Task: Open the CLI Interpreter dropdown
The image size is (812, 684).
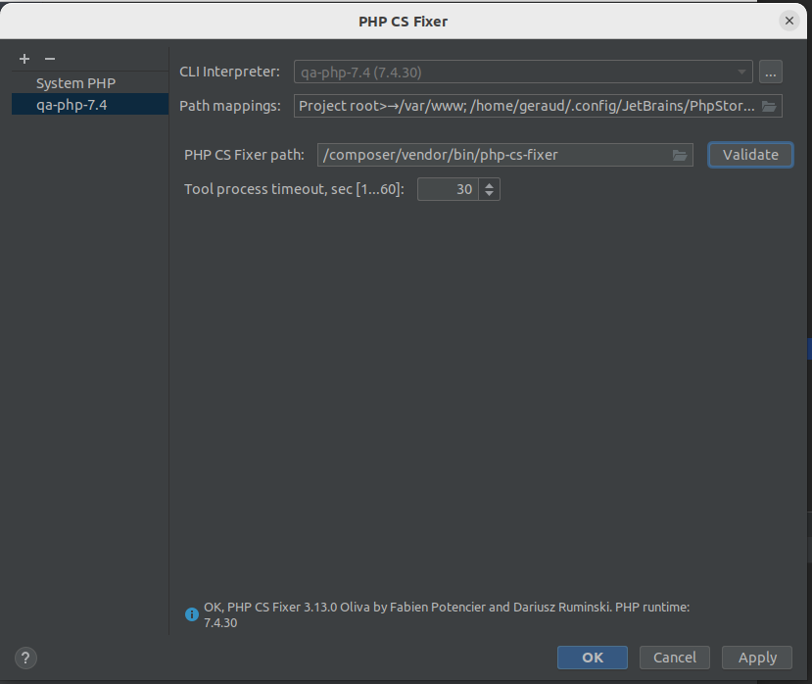Action: pyautogui.click(x=523, y=72)
